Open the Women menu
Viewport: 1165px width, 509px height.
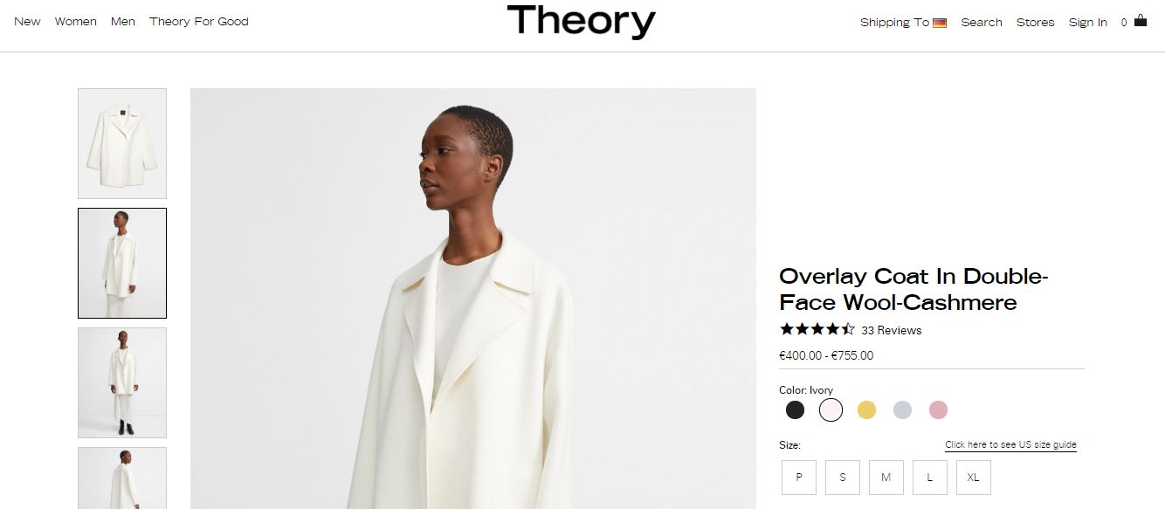click(x=76, y=22)
